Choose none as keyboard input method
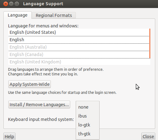158x140 pixels. 87,107
